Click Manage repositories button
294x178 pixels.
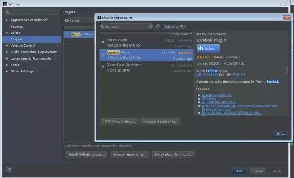pyautogui.click(x=160, y=122)
